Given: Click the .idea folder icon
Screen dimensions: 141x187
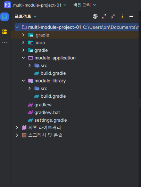Looking at the screenshot, I should click(31, 42).
